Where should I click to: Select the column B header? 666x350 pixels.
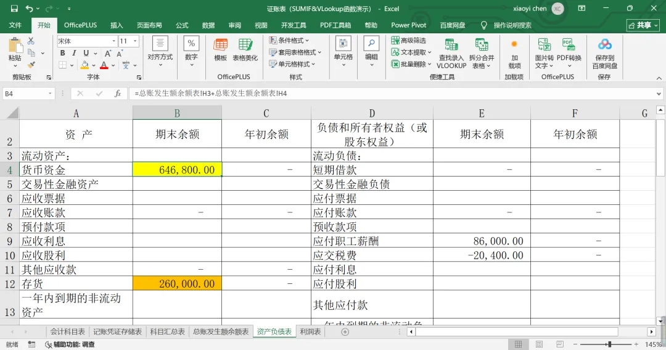click(177, 113)
